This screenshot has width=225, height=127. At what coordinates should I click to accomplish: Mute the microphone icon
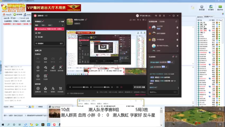click(x=70, y=87)
